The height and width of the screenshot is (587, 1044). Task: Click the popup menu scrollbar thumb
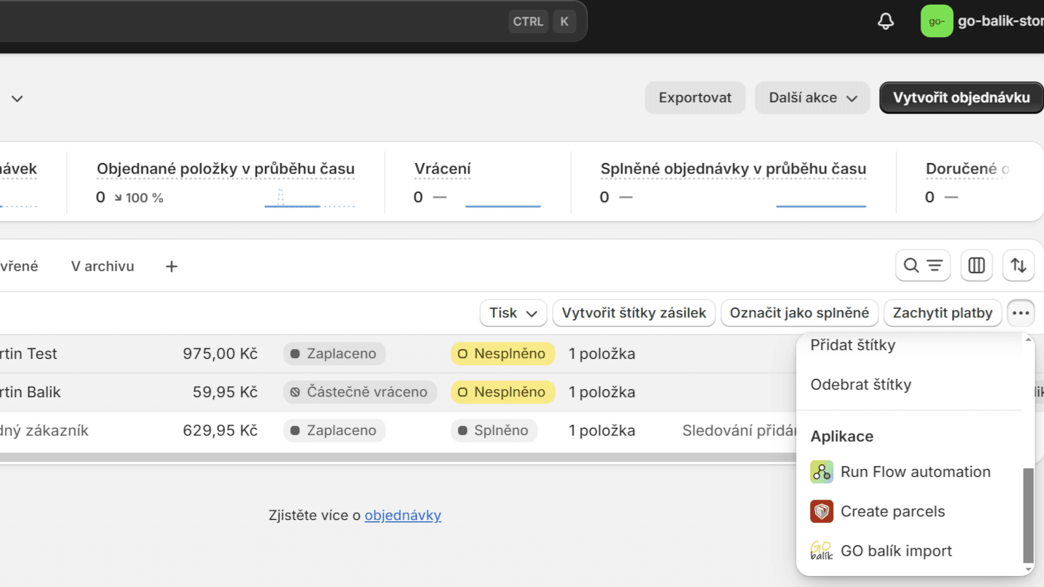(x=1028, y=515)
